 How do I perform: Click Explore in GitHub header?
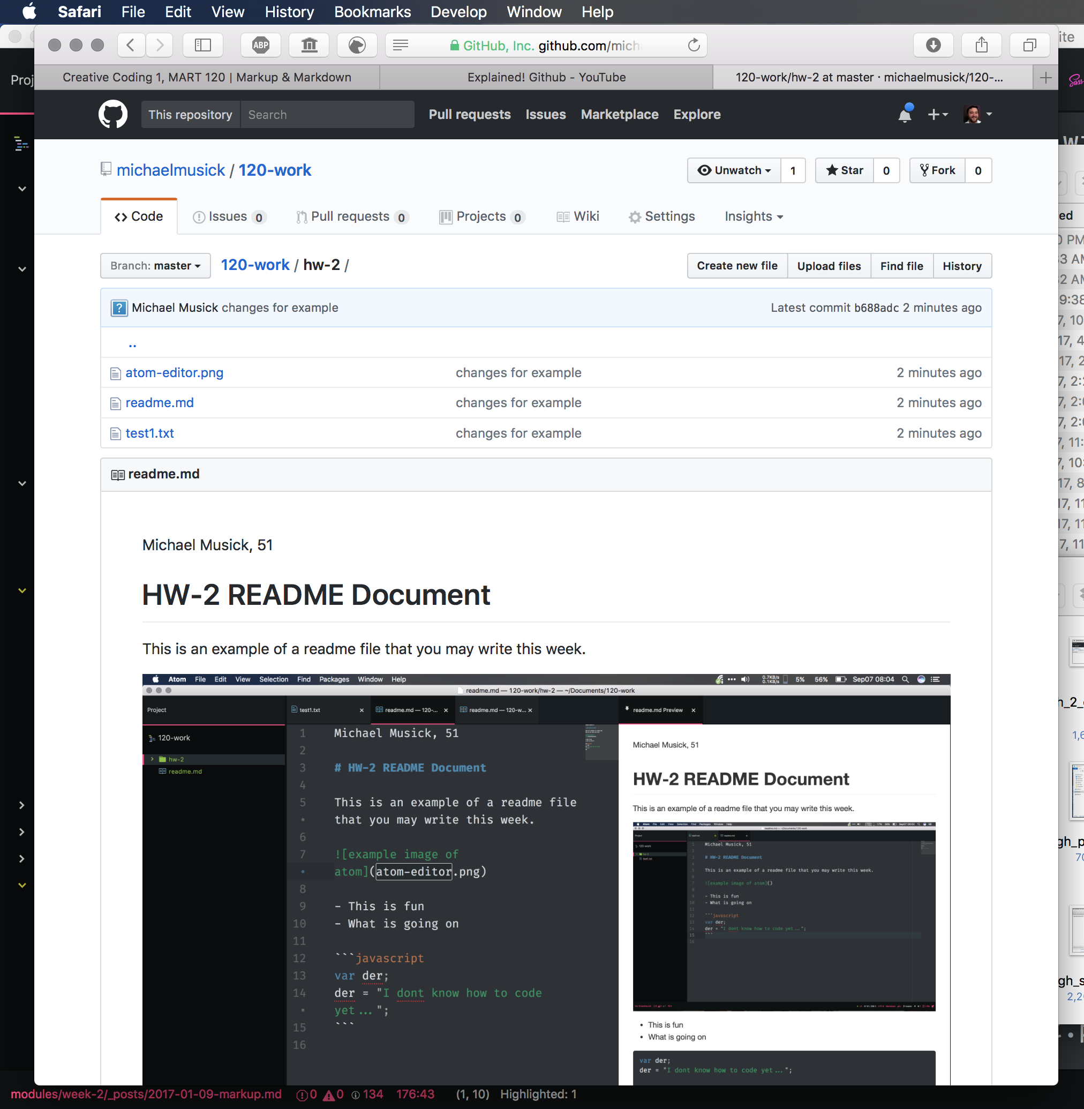coord(697,115)
